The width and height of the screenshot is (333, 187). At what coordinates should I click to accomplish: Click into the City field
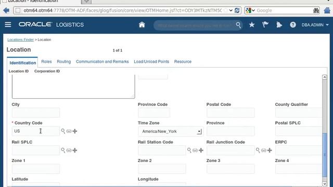point(36,113)
